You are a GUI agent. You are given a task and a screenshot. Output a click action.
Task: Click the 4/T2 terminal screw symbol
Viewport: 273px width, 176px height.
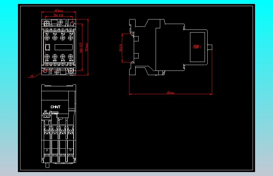click(55, 57)
